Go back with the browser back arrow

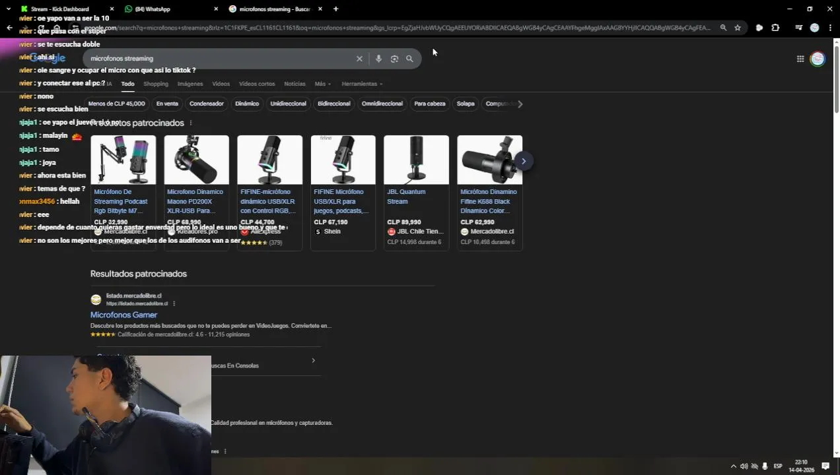click(x=9, y=28)
